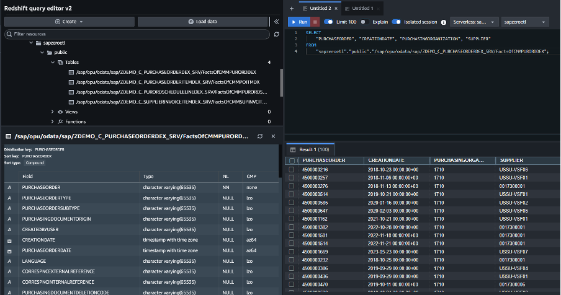Image resolution: width=561 pixels, height=295 pixels.
Task: Turn off the Isolated session toggle
Action: pos(396,22)
